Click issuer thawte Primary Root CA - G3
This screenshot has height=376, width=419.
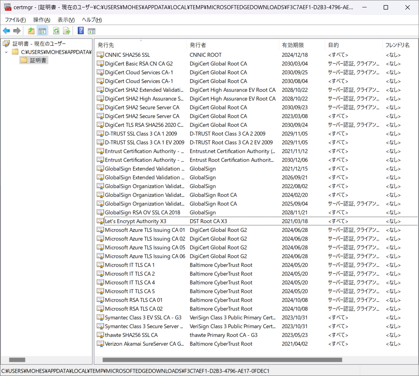(224, 335)
